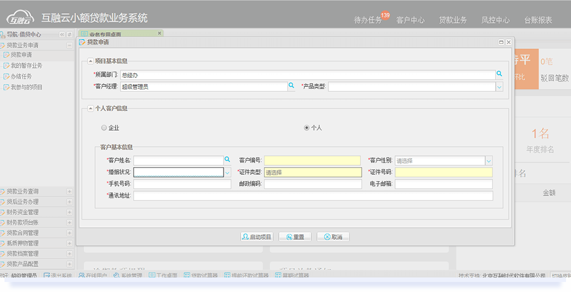Click the switch icon in the navigation header

(x=69, y=35)
